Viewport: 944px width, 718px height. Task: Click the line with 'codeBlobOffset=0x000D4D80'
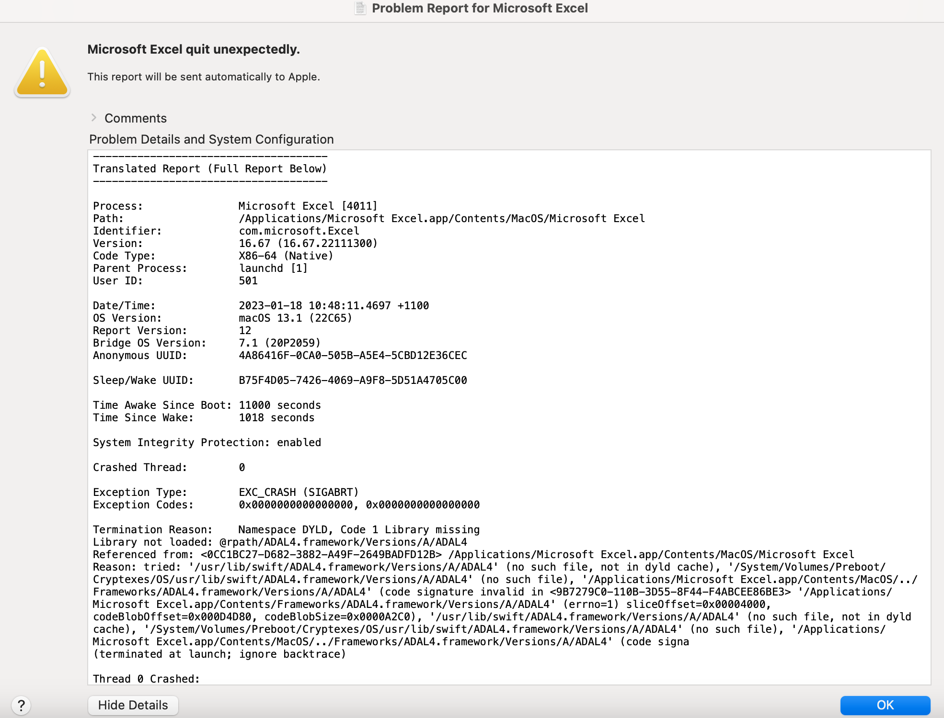pyautogui.click(x=502, y=617)
